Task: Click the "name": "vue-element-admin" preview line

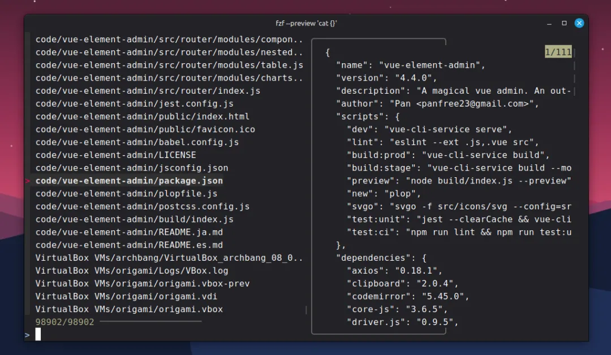Action: [411, 65]
